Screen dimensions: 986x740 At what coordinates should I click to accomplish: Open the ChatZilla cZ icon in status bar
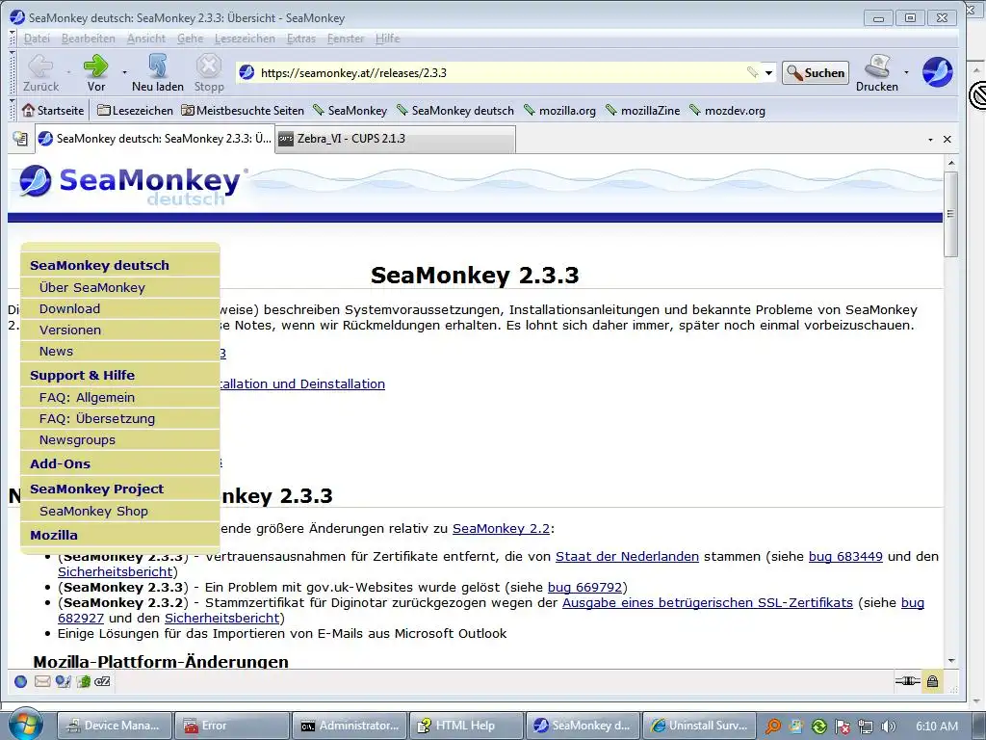point(102,681)
